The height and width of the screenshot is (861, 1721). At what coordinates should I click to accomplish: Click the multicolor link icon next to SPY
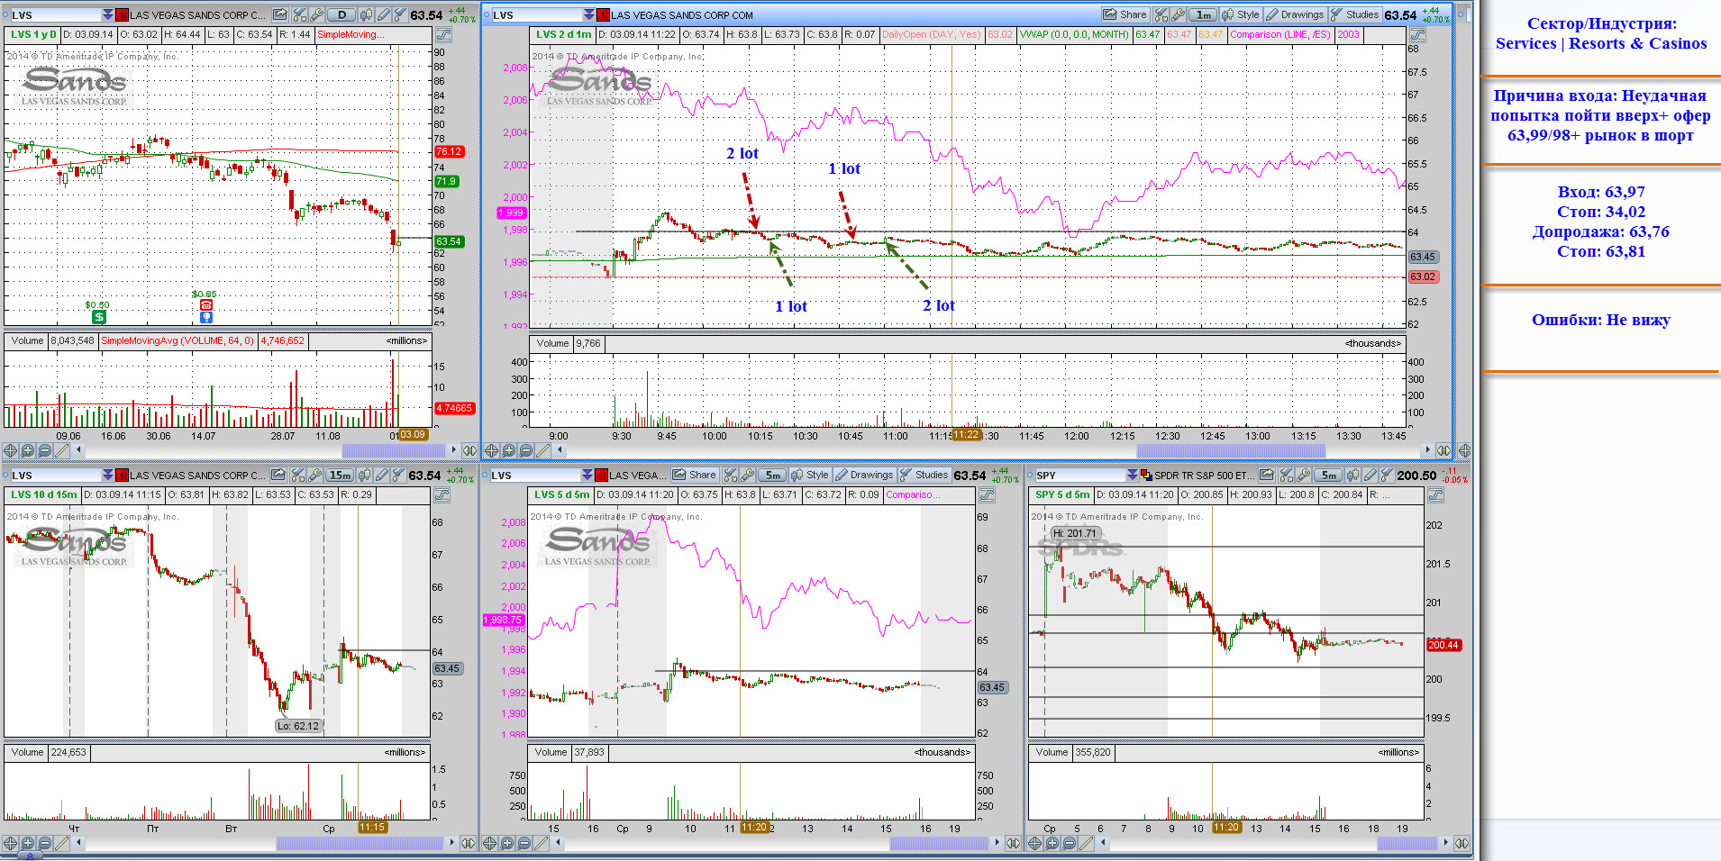(1146, 476)
